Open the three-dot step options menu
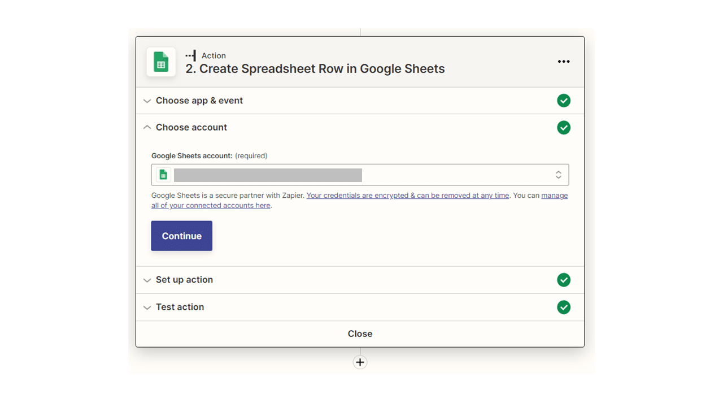723x407 pixels. coord(564,62)
